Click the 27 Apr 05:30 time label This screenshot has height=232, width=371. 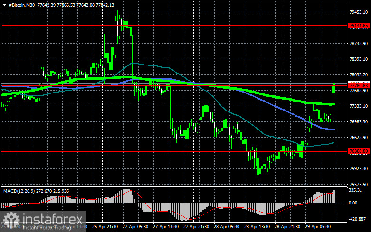(135, 227)
